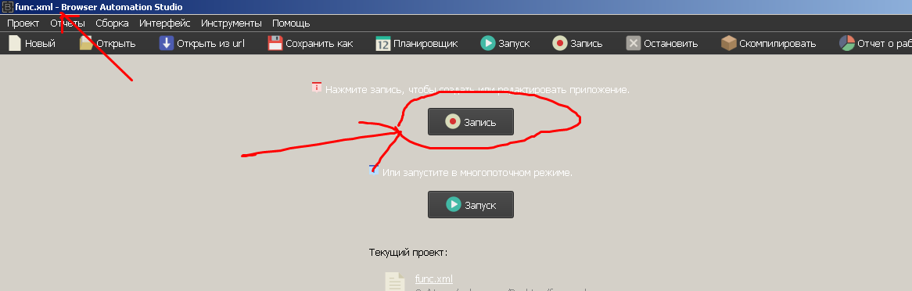The image size is (912, 291).
Task: Click the 'Или запустите в многопоточном режиме' text
Action: click(478, 173)
